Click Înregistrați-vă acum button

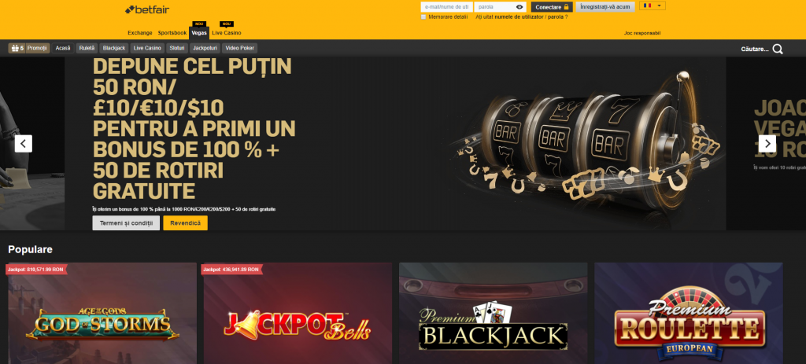(605, 6)
